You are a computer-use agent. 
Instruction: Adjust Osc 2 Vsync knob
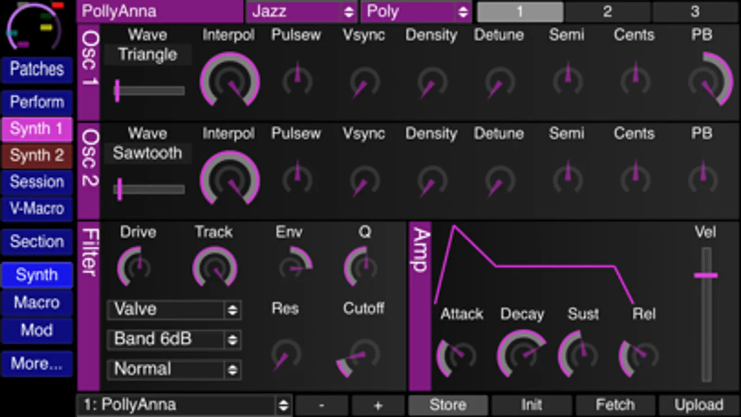(365, 181)
